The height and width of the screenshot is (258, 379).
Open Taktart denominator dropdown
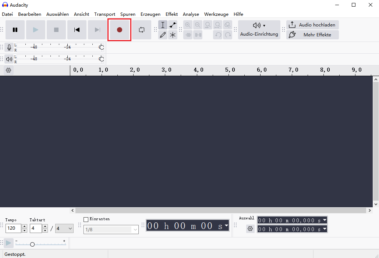[x=64, y=228]
